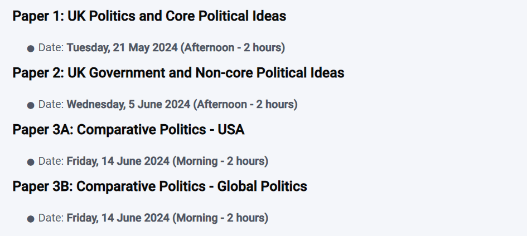Click the Paper 2 UK Government heading
This screenshot has height=236, width=527.
click(x=178, y=73)
